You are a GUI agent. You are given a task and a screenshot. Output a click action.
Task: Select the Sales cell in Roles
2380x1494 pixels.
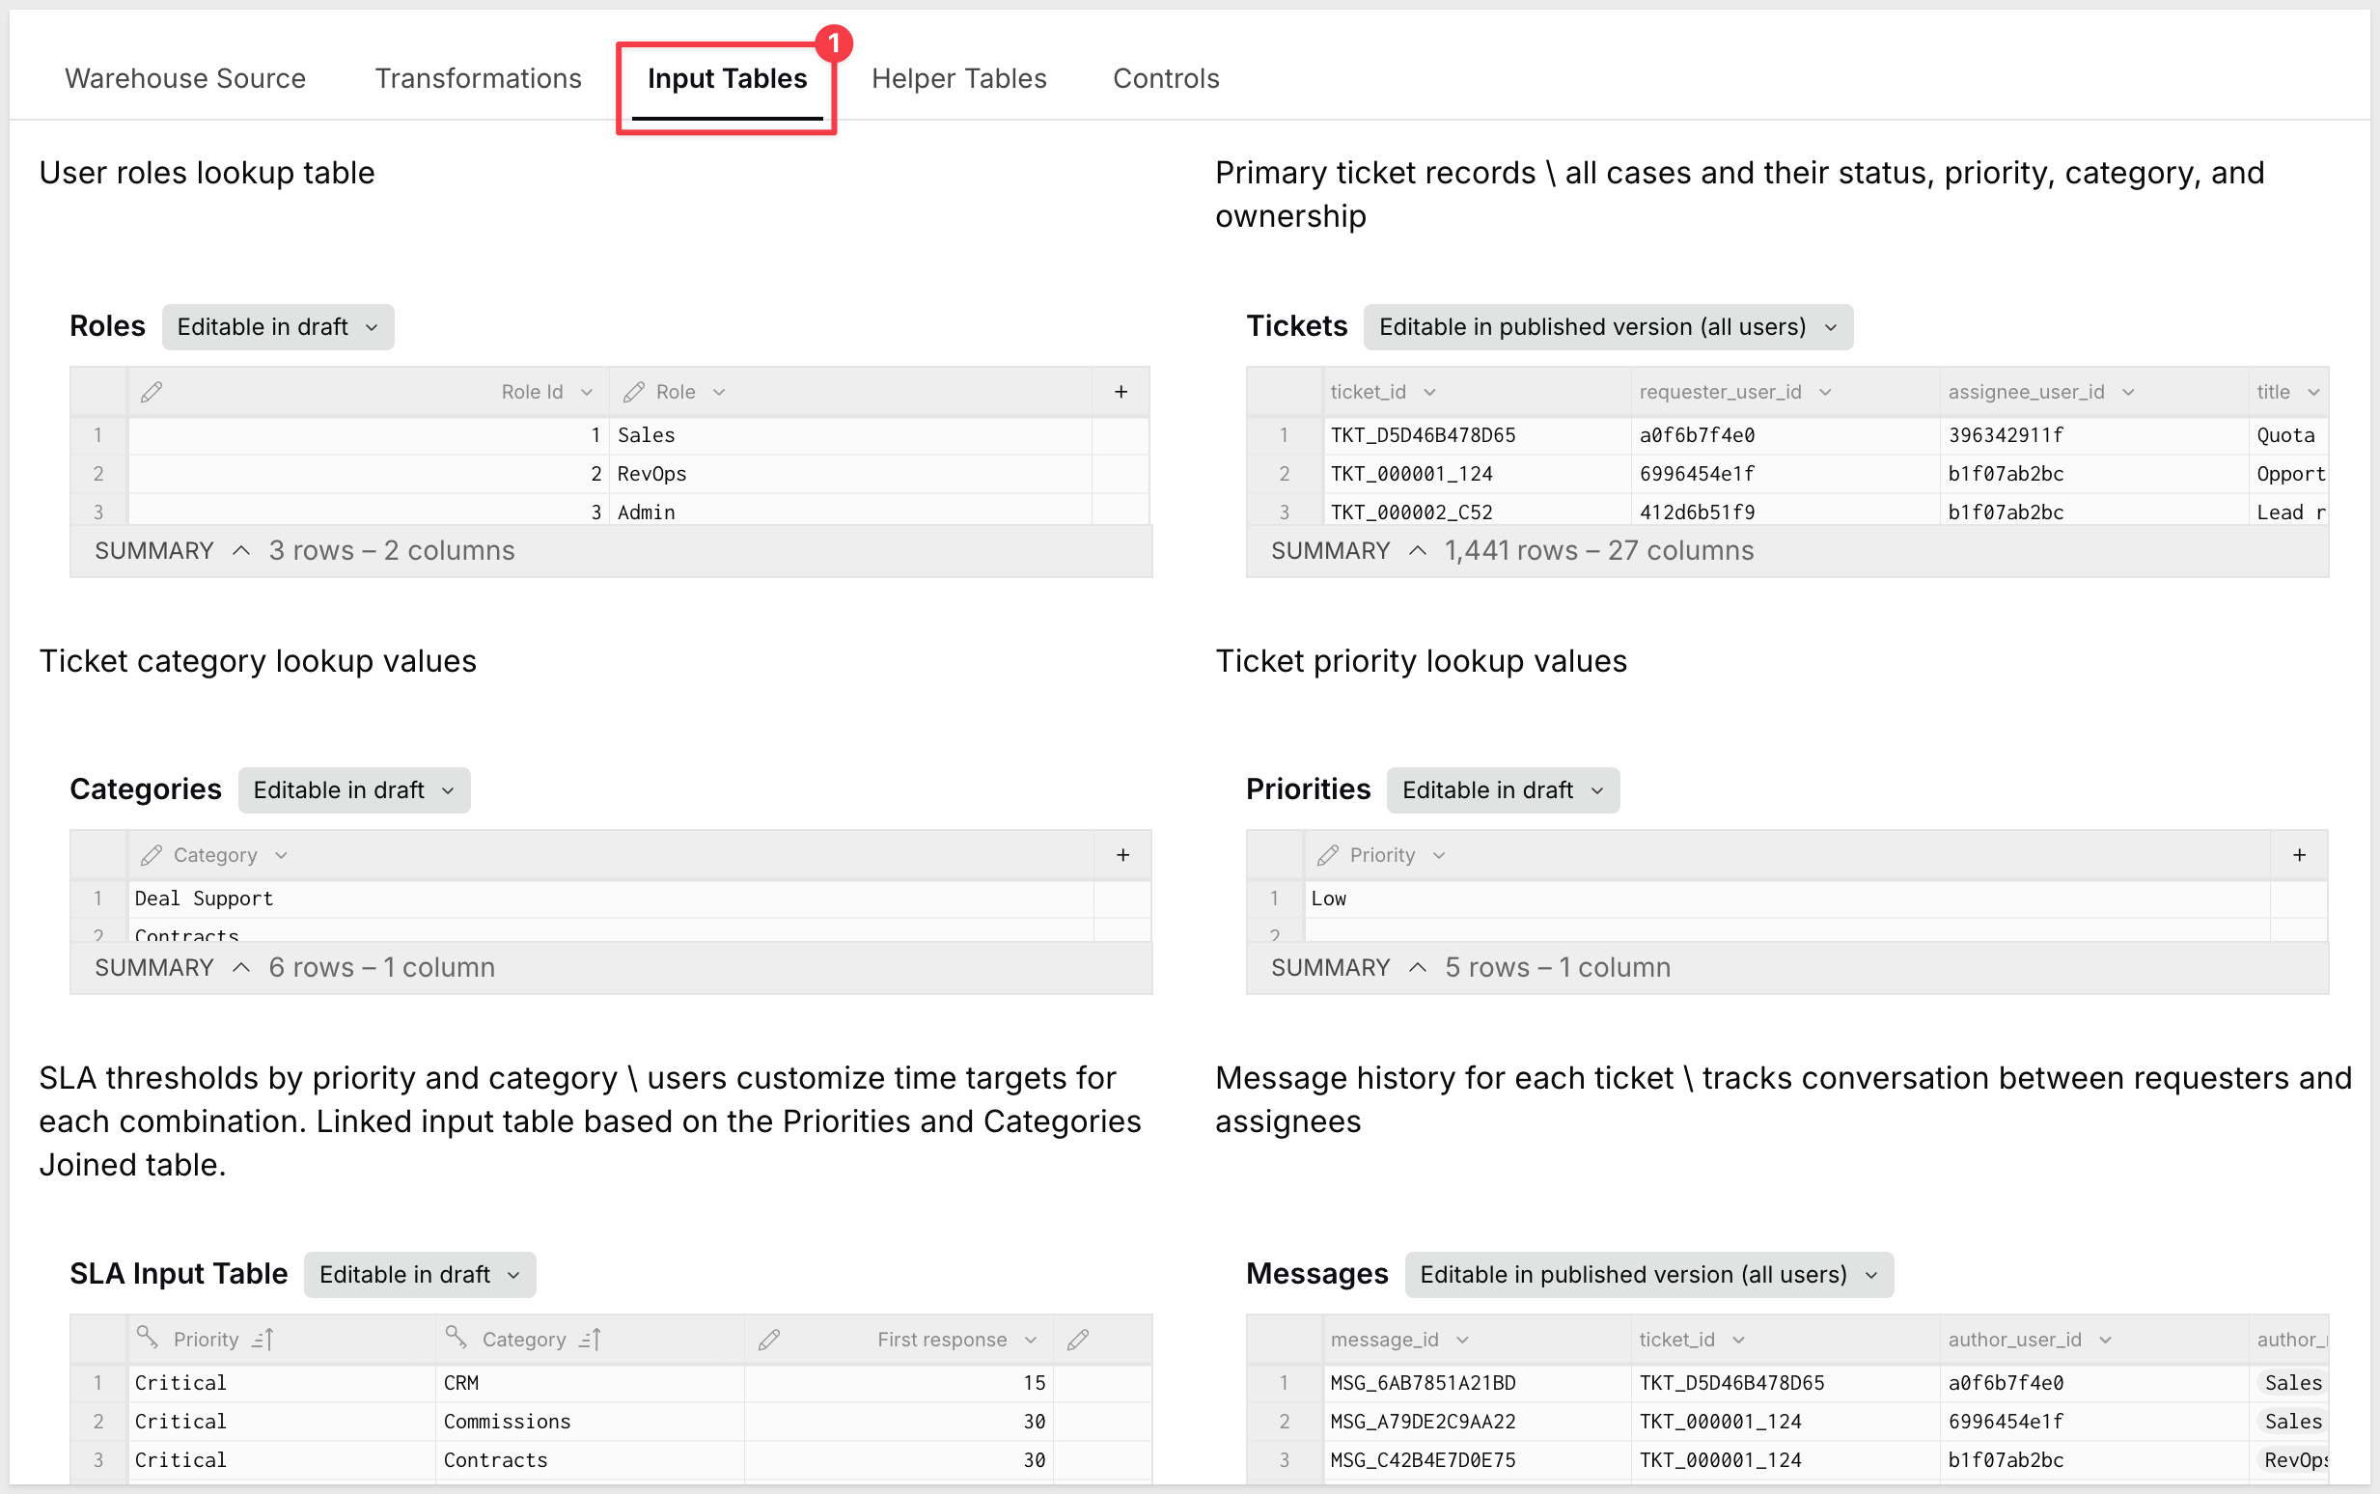tap(849, 434)
